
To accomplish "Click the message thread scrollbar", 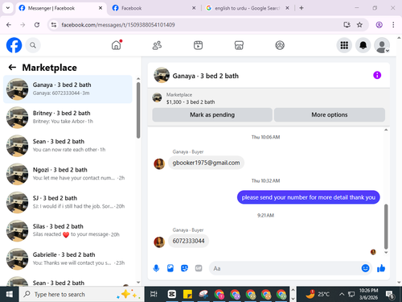I will coord(386,227).
